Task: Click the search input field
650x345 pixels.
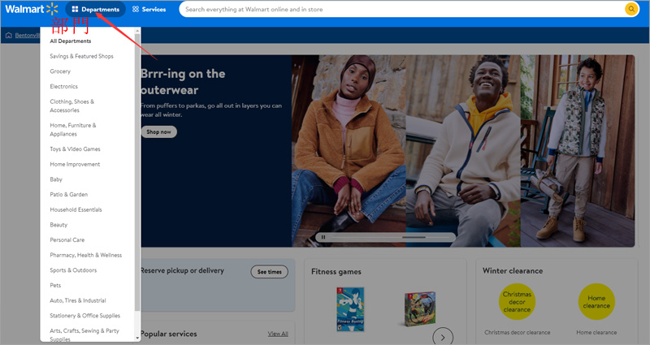Action: pyautogui.click(x=401, y=9)
